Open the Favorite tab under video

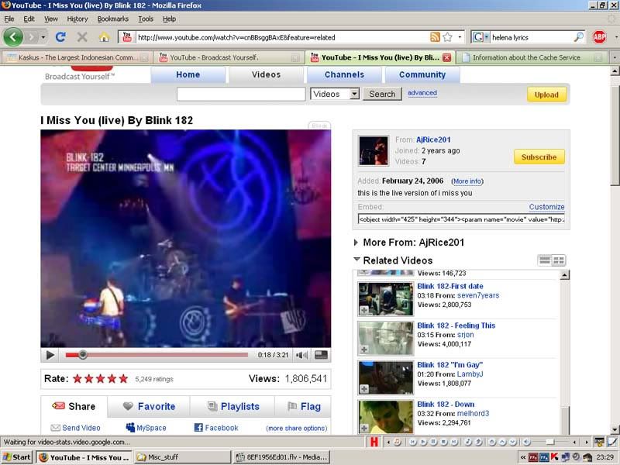[x=149, y=406]
